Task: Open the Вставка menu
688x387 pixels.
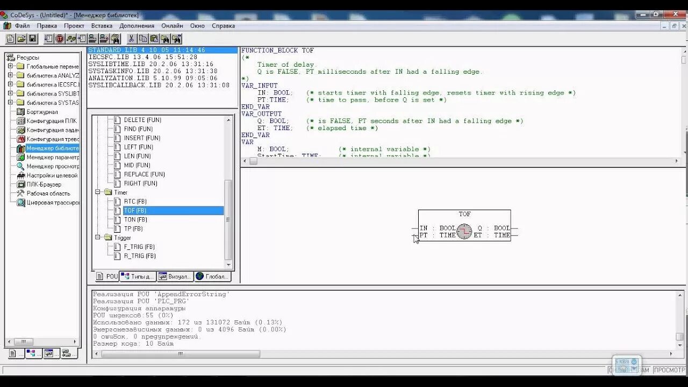Action: (102, 25)
